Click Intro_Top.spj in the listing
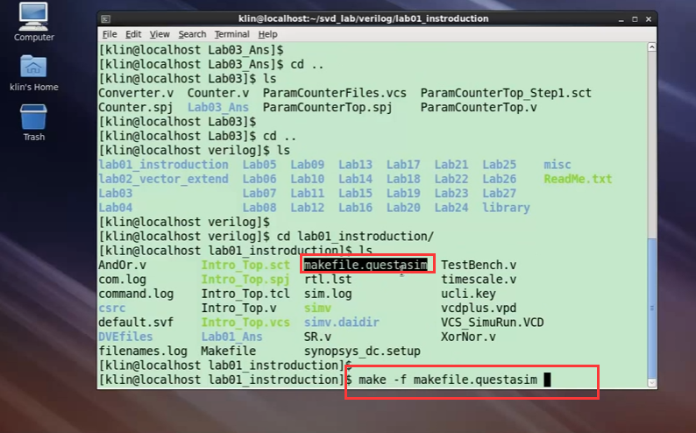This screenshot has height=433, width=696. pos(245,280)
